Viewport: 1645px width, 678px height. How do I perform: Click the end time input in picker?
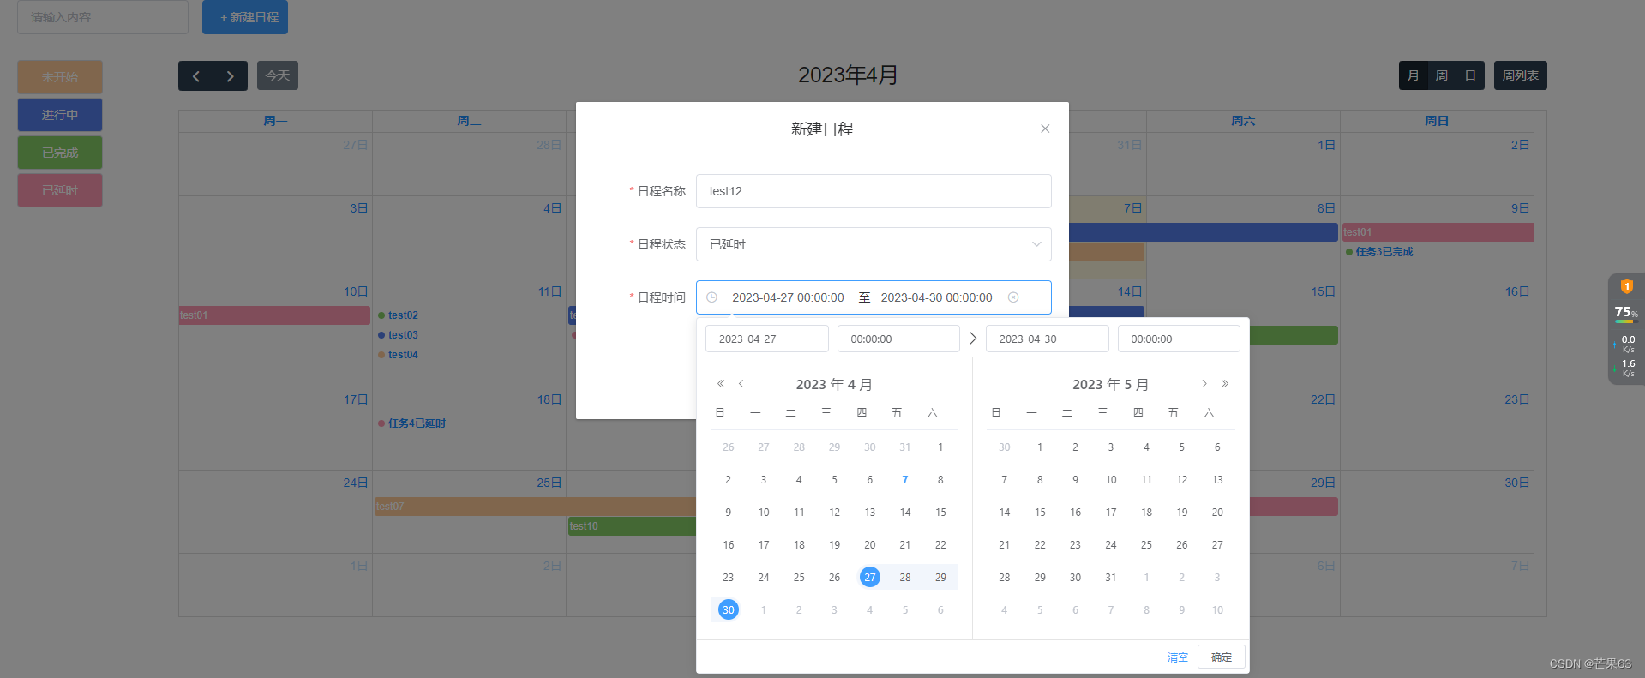click(1179, 339)
